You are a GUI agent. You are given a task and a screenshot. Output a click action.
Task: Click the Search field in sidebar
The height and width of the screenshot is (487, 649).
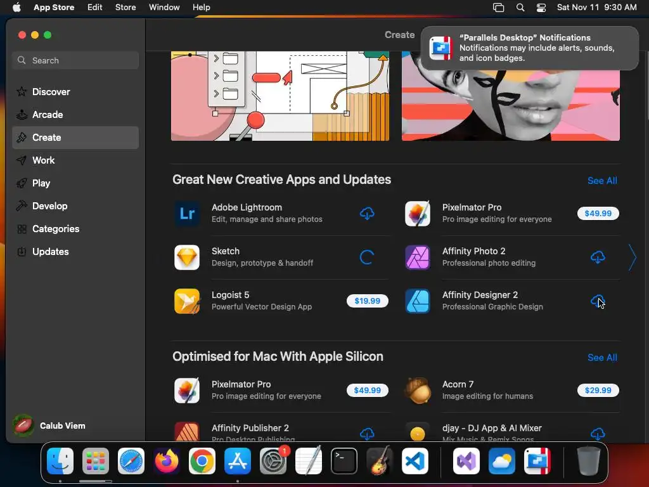(x=75, y=60)
